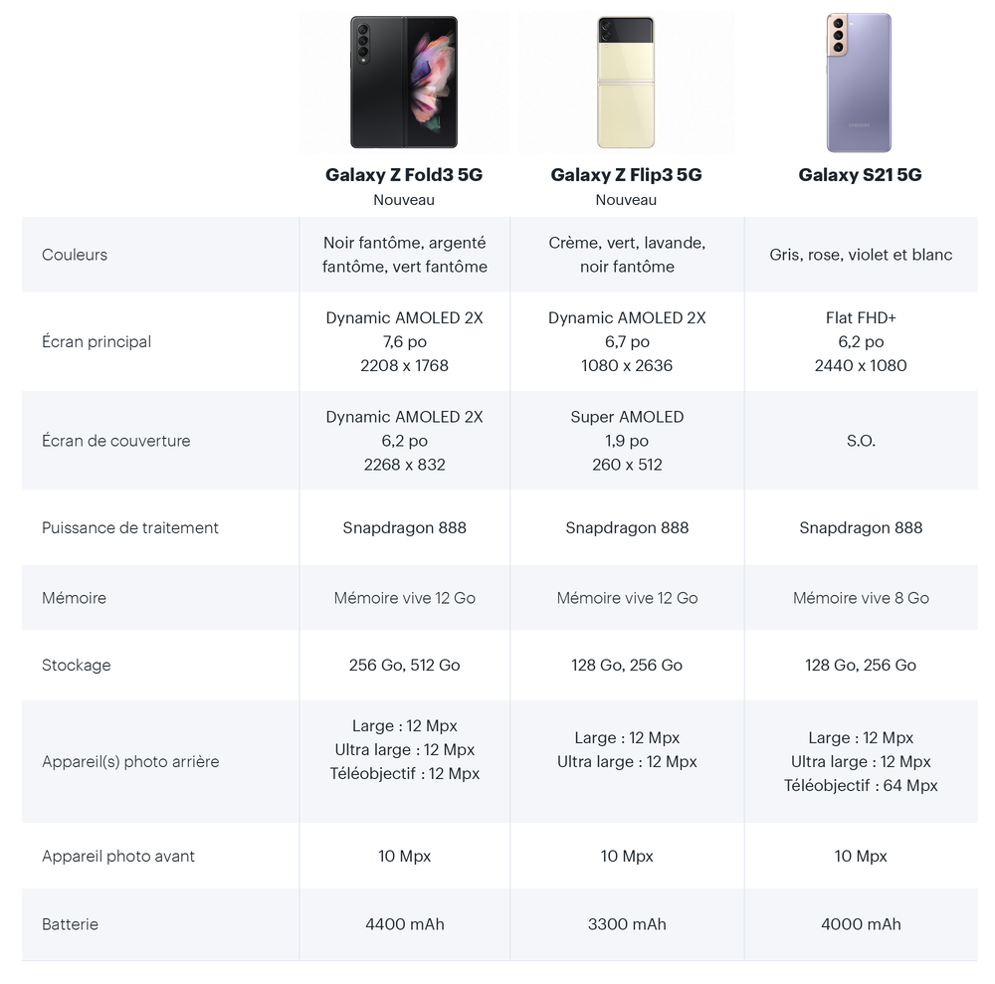Select the Batterie row label
The height and width of the screenshot is (984, 995).
[x=70, y=923]
